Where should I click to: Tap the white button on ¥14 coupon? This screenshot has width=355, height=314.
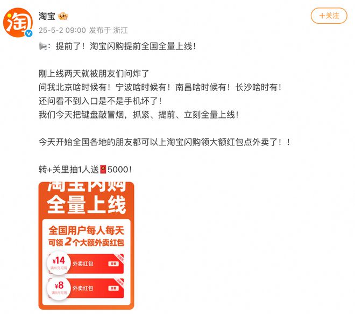(x=113, y=264)
